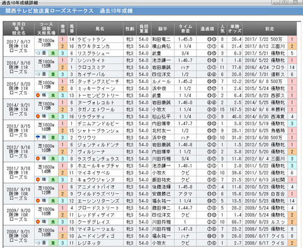The image size is (303, 248).
Task: Select horse name デニムアンドルビー
Action: 98,123
